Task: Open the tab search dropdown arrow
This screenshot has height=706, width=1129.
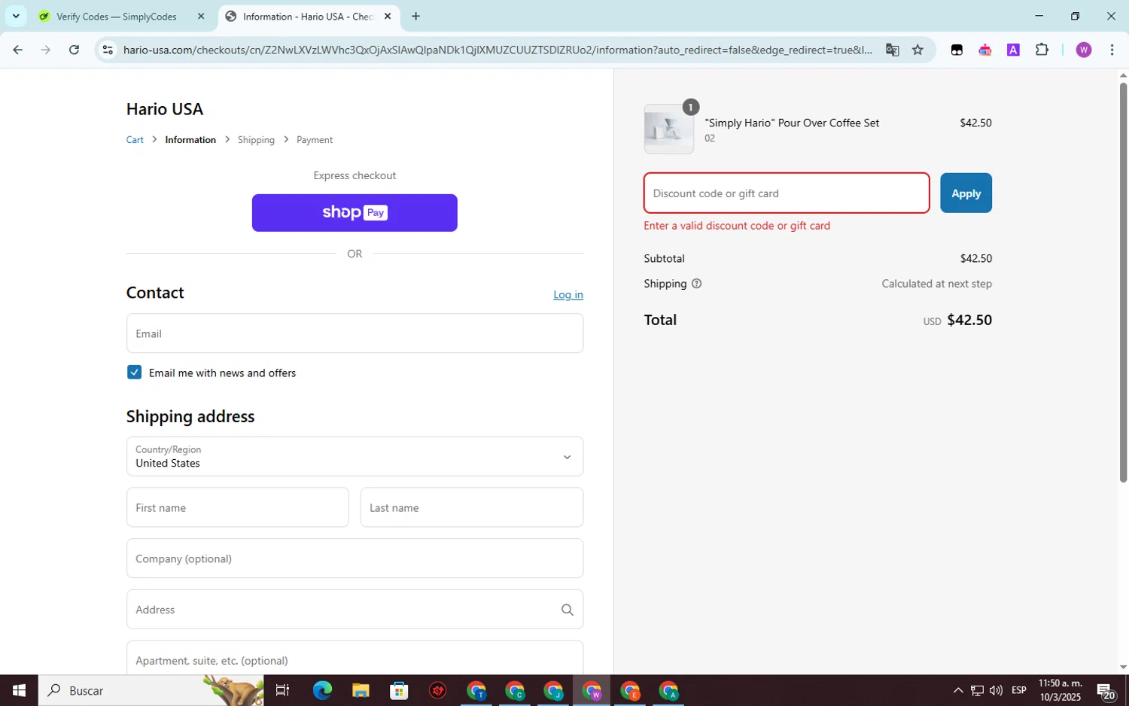Action: pos(16,16)
